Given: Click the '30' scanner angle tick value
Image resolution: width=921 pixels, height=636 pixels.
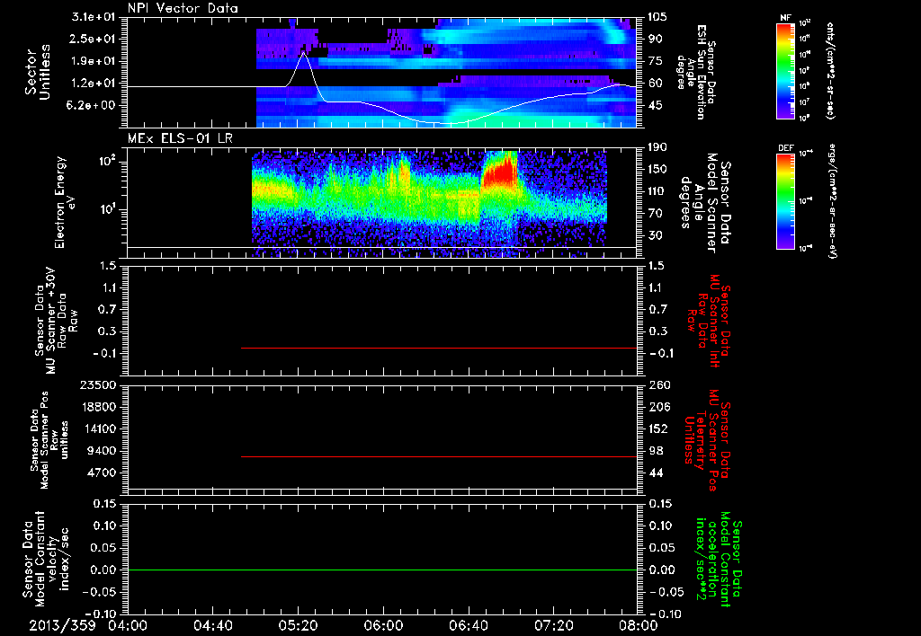Looking at the screenshot, I should coord(655,235).
